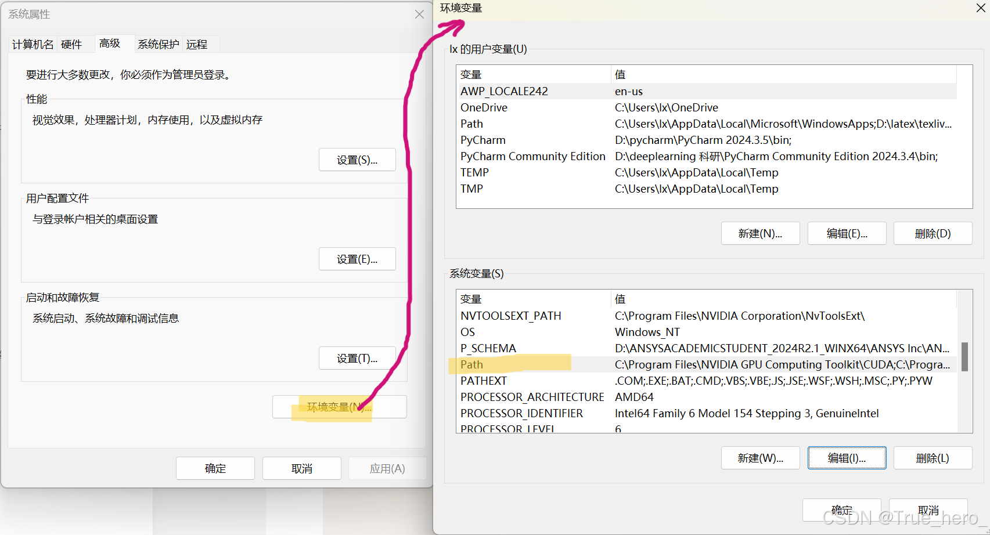Viewport: 990px width, 535px height.
Task: Switch to the 系统保护 tab
Action: click(158, 44)
